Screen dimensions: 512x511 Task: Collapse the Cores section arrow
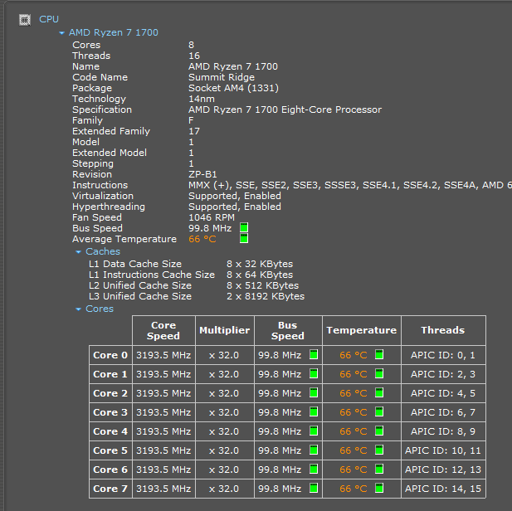(78, 309)
